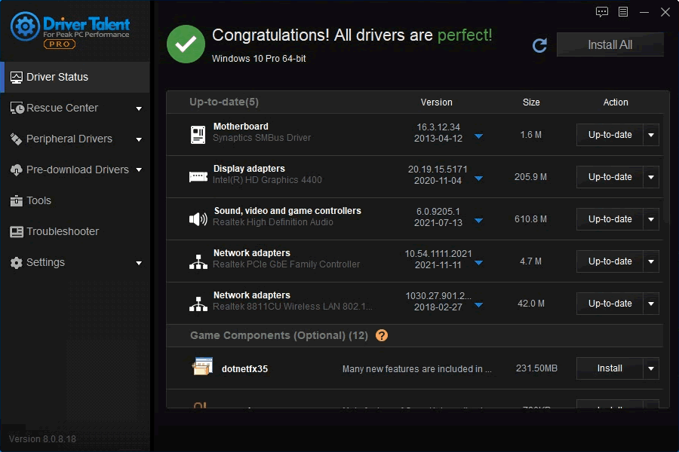Click the Realtek PCIe network adapter icon

(198, 261)
